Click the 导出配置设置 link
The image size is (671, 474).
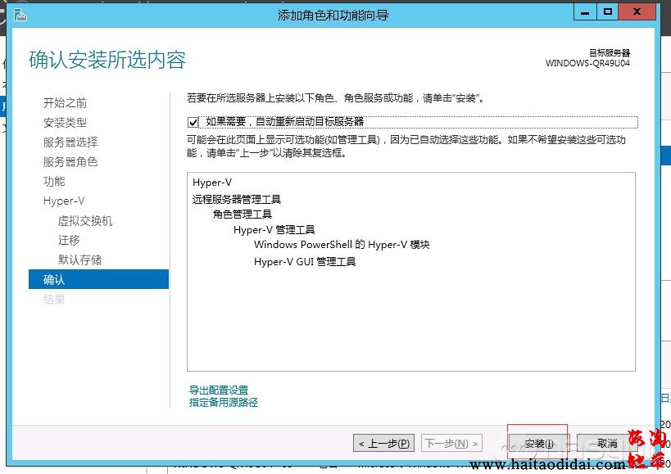tap(219, 390)
